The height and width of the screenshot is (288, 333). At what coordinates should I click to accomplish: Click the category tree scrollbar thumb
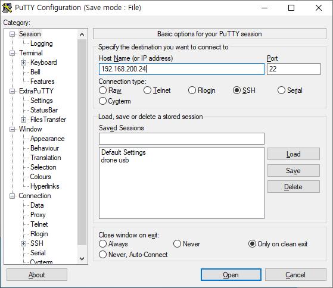82,142
